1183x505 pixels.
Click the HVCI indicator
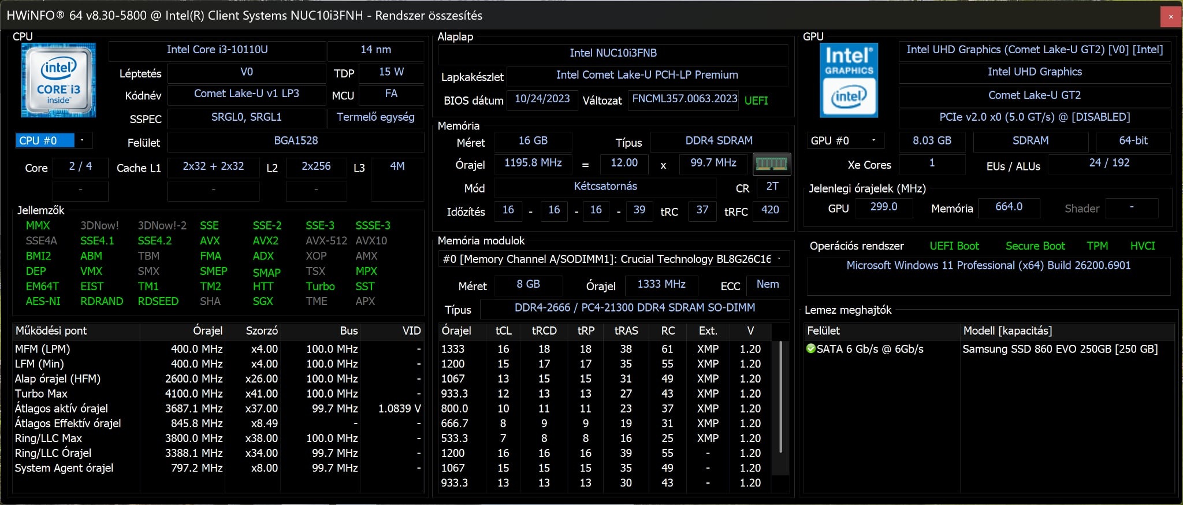(x=1143, y=246)
